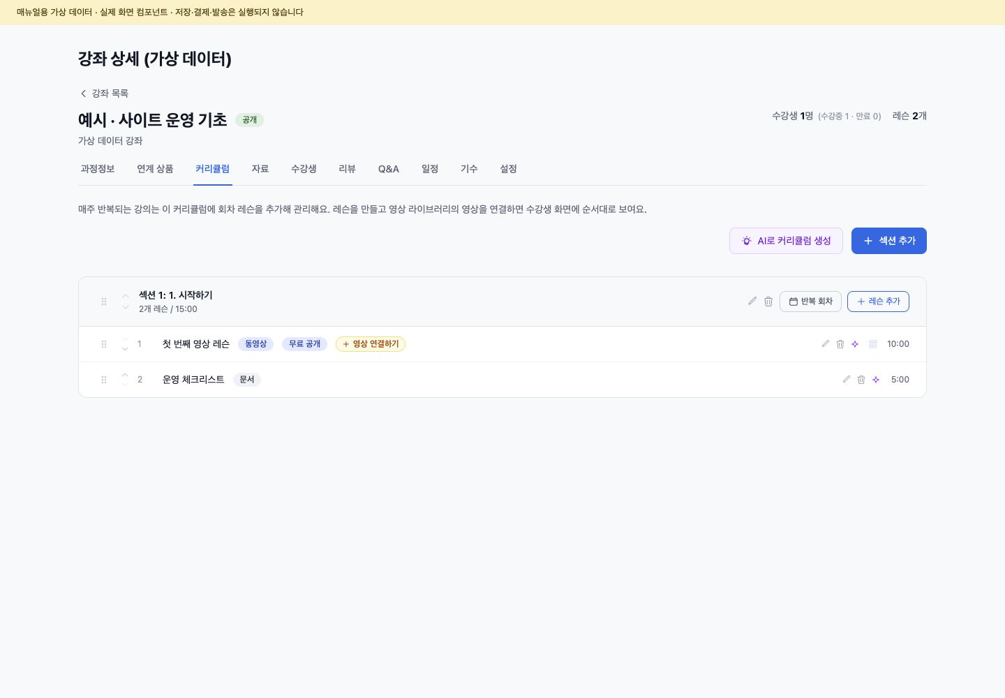Click the 섹션 추가 button
Viewport: 1005px width, 698px height.
click(x=889, y=241)
